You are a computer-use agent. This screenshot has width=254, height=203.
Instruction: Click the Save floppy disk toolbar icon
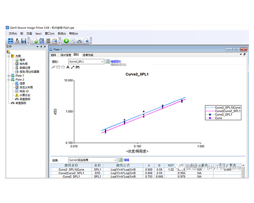click(24, 41)
